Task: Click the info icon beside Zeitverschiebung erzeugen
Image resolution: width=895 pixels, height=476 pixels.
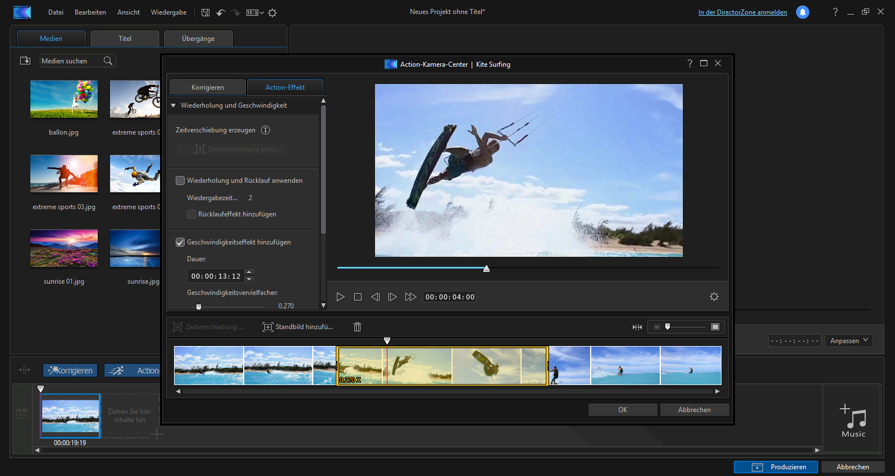Action: point(266,130)
